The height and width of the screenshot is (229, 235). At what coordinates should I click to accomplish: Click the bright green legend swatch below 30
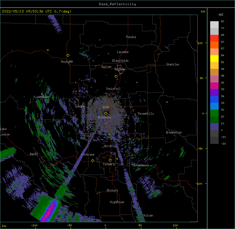click(x=214, y=113)
